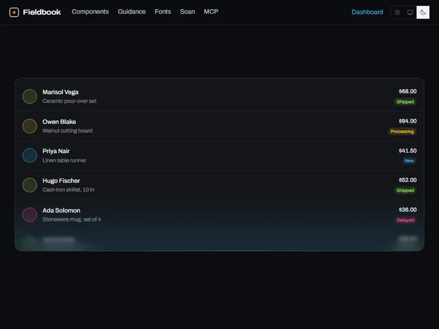Viewport: 439px width, 329px height.
Task: Click Ada Solomon's pink avatar
Action: click(29, 215)
